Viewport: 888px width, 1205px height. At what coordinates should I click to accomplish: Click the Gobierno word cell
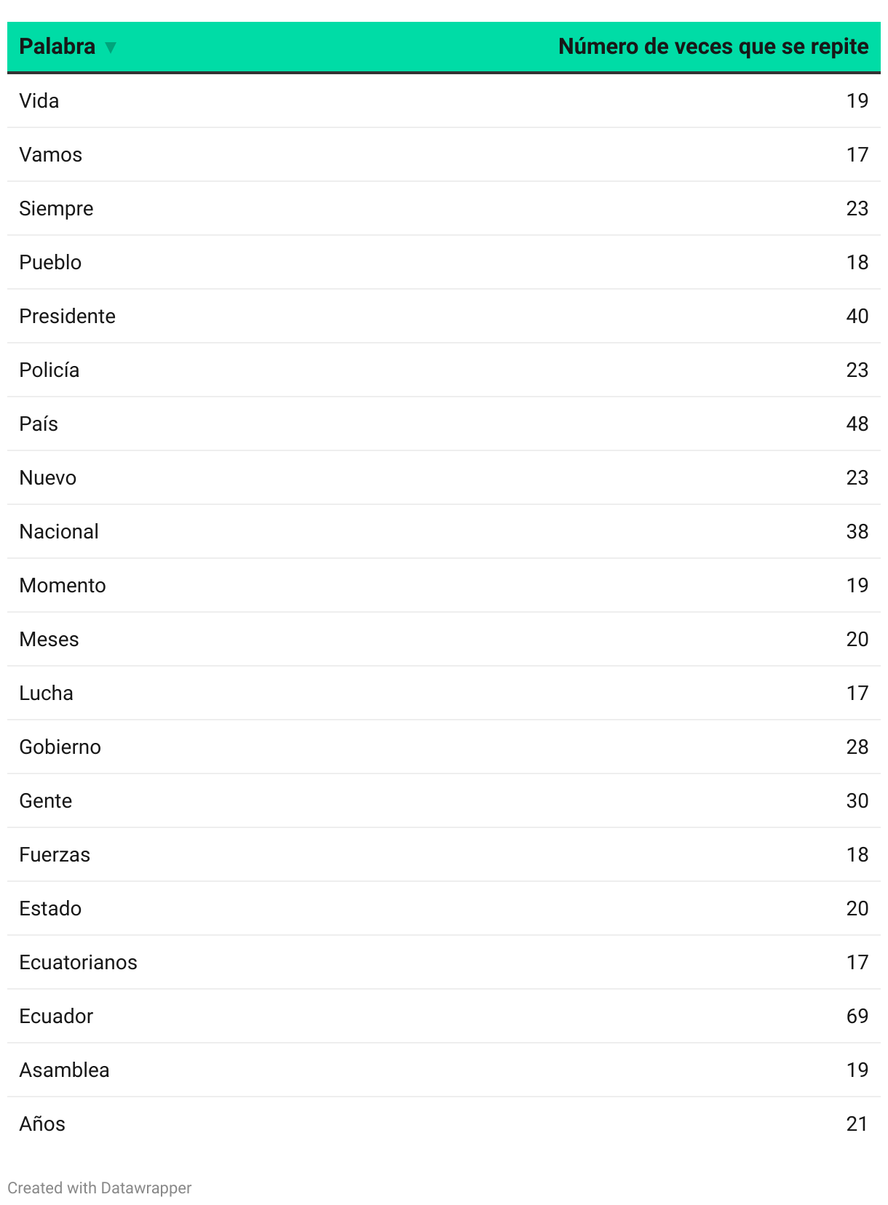pos(60,747)
